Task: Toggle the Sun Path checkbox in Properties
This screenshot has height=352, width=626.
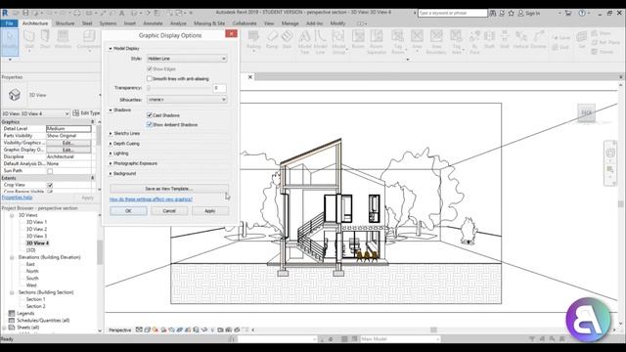Action: click(50, 171)
